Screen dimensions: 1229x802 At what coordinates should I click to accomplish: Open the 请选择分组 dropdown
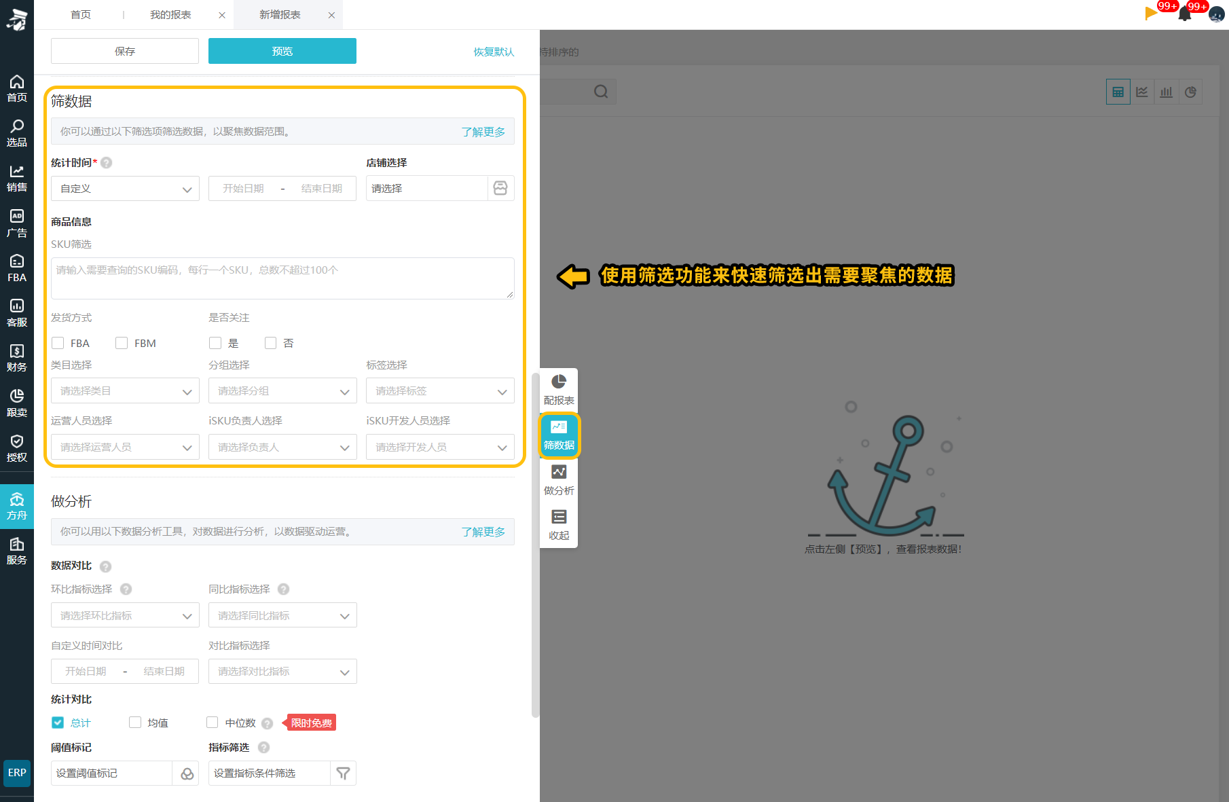pos(282,391)
